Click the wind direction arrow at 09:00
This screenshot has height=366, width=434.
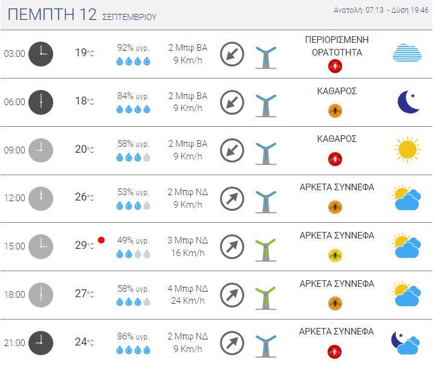click(x=232, y=150)
